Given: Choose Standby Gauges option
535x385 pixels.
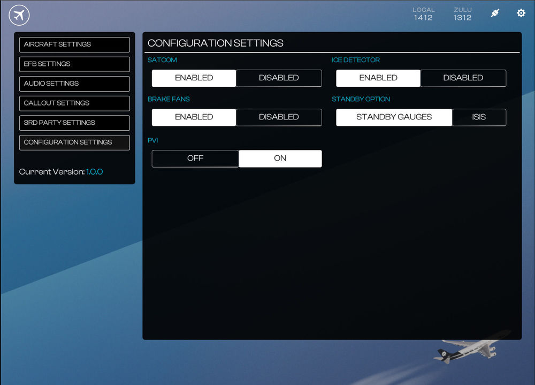Looking at the screenshot, I should (x=394, y=117).
